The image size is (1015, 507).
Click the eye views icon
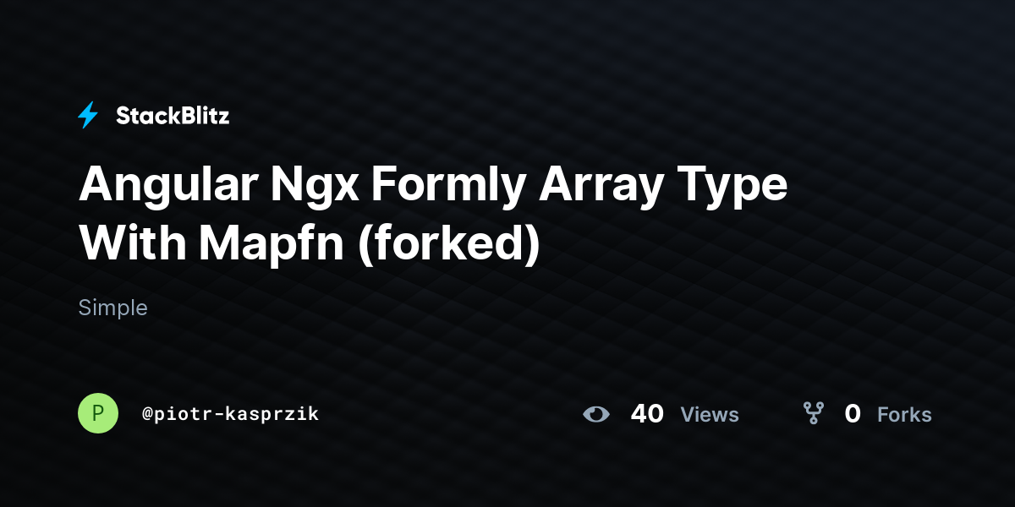point(596,414)
